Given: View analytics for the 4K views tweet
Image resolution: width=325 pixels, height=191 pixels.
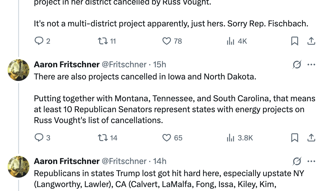Looking at the screenshot, I should click(x=231, y=41).
